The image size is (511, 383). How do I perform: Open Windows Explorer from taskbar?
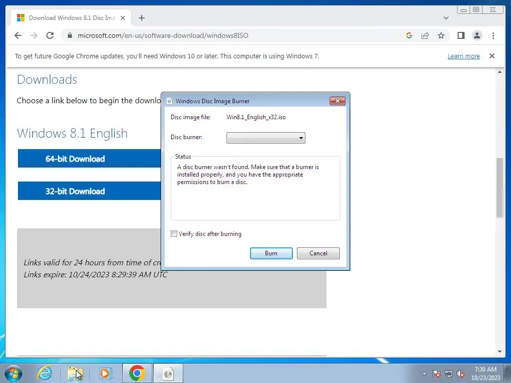coord(75,373)
